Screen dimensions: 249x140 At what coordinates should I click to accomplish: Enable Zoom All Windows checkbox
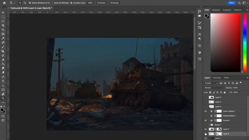click(52, 3)
